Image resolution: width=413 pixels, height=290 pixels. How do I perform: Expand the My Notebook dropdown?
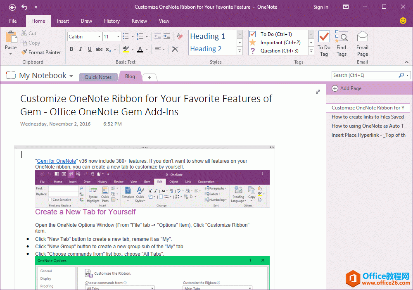(71, 76)
